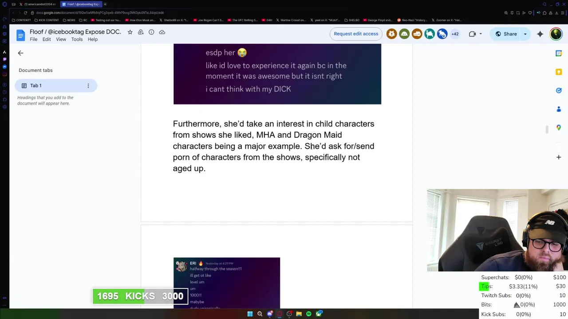Image resolution: width=568 pixels, height=319 pixels.
Task: Open The UFC Betting bookmark
Action: [243, 20]
